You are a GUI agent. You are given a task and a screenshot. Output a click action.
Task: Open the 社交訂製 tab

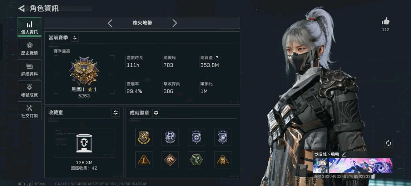coord(29,111)
